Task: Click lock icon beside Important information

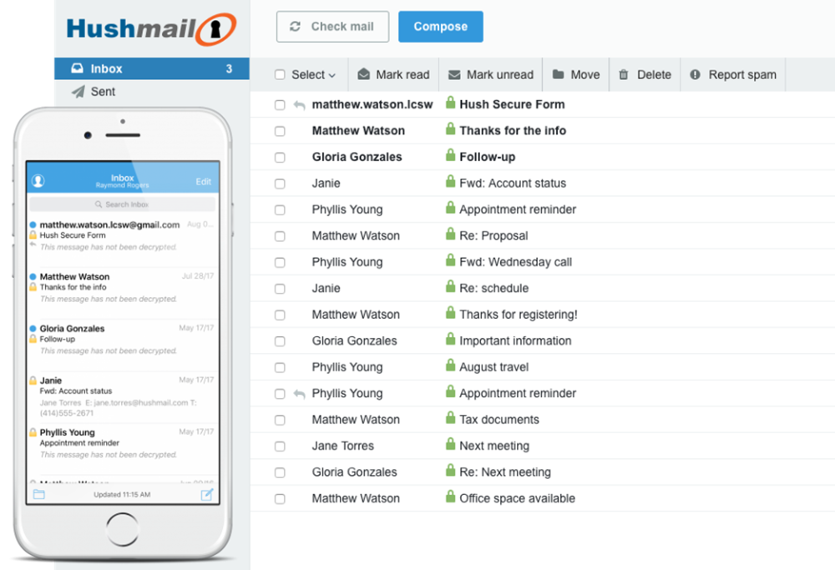Action: [451, 339]
